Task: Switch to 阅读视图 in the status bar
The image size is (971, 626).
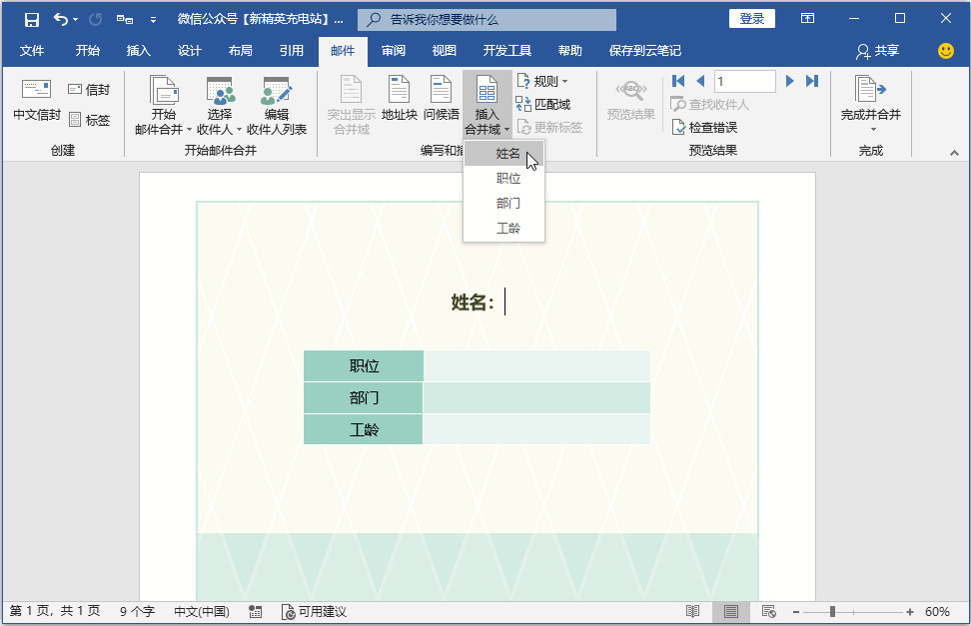Action: (x=690, y=612)
